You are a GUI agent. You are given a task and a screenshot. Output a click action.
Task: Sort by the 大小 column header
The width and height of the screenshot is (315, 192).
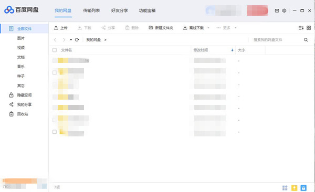(241, 50)
